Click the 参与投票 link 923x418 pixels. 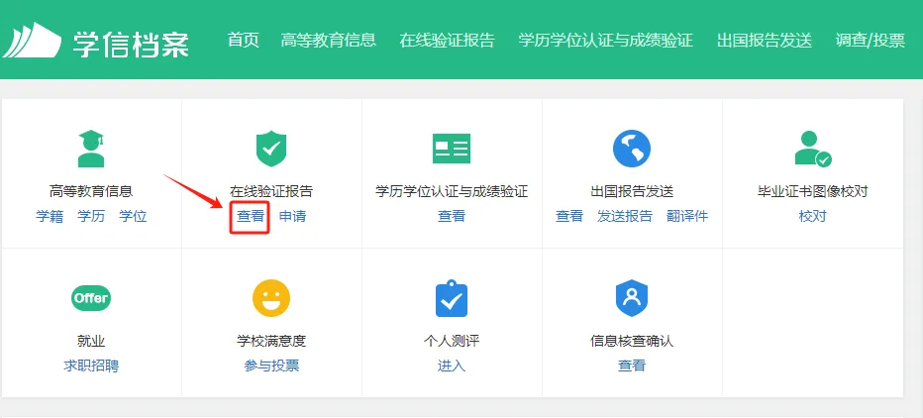[x=271, y=366]
